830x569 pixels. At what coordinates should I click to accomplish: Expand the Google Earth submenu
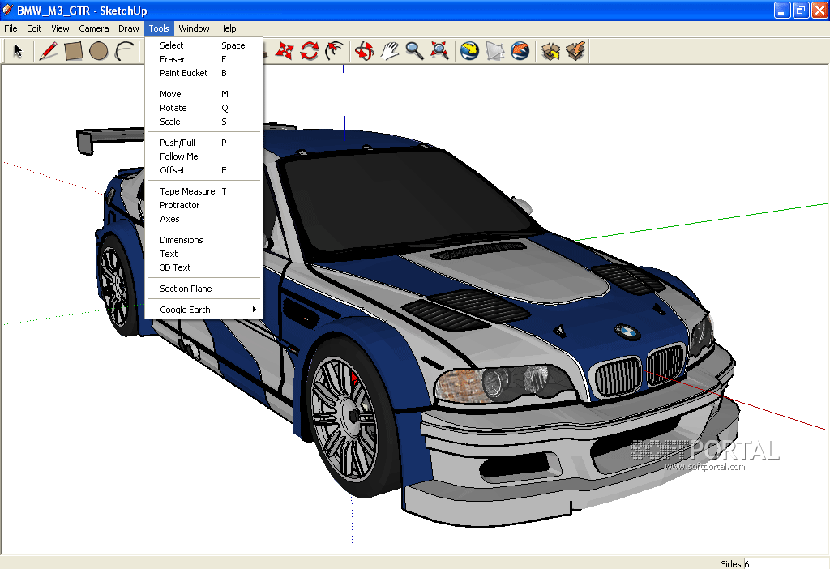[203, 310]
